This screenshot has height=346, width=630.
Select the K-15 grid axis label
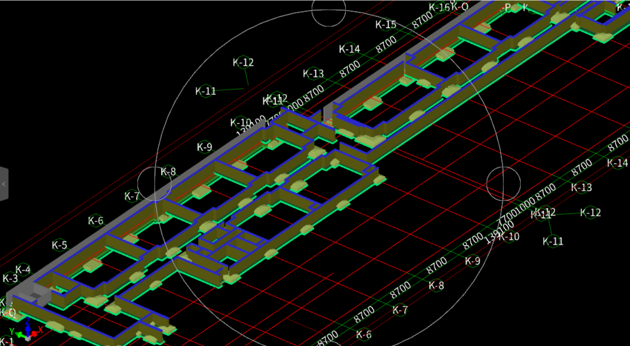pos(386,25)
